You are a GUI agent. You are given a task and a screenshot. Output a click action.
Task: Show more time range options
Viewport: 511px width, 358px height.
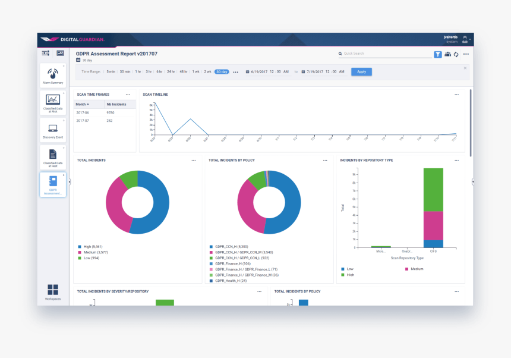coord(236,72)
